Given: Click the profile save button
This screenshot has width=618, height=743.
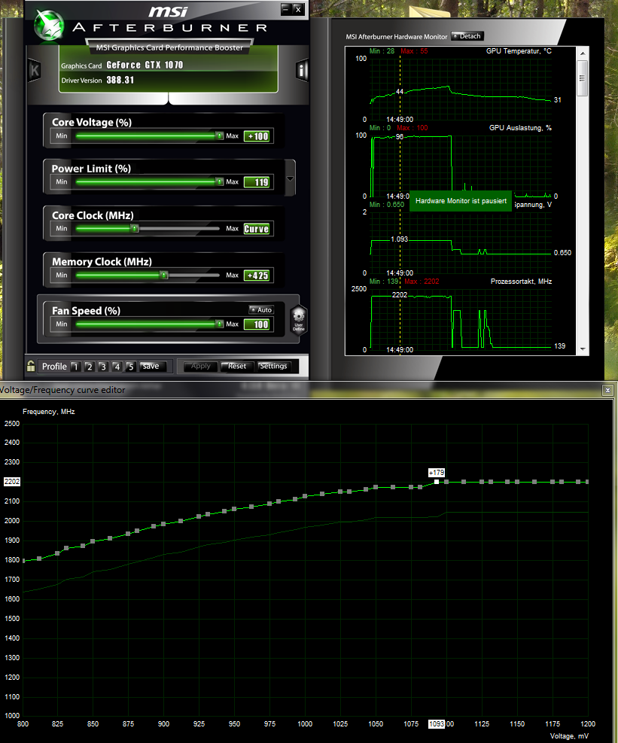Looking at the screenshot, I should click(151, 367).
